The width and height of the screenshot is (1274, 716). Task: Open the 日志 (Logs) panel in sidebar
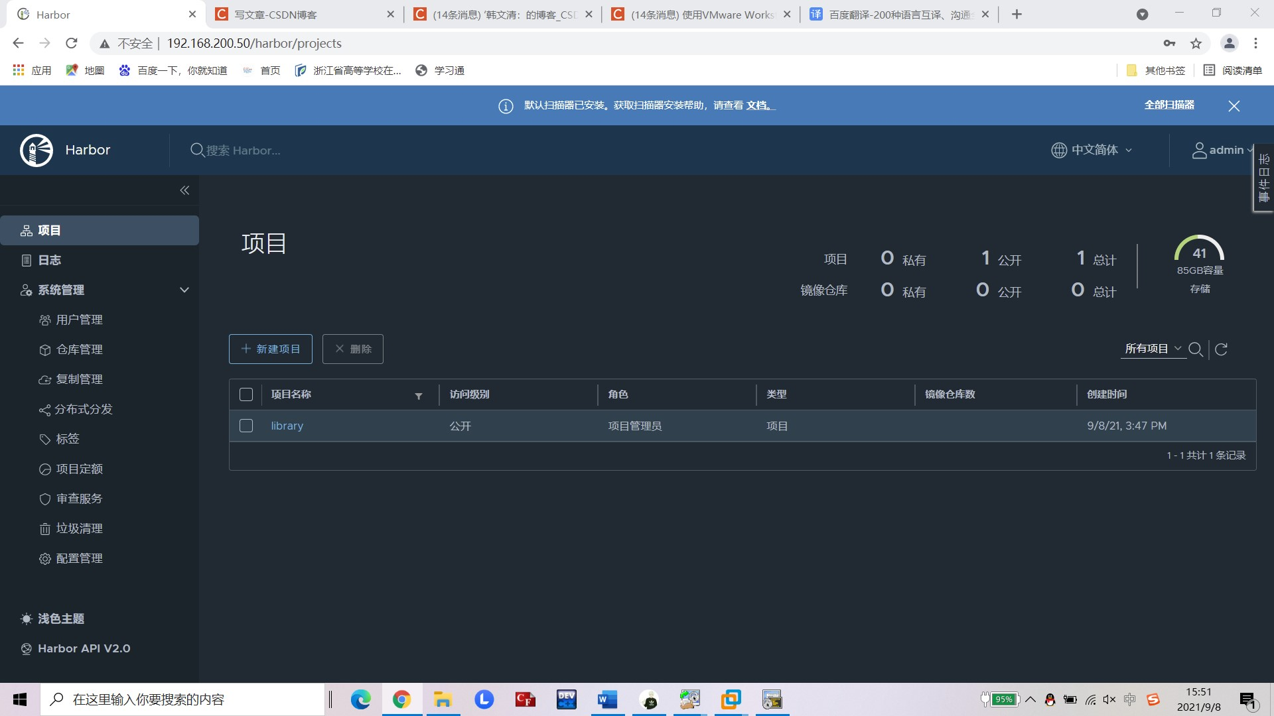pyautogui.click(x=48, y=260)
